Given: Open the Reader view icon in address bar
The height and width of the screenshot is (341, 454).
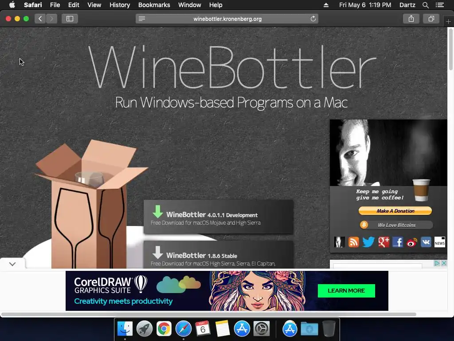Looking at the screenshot, I should [142, 19].
